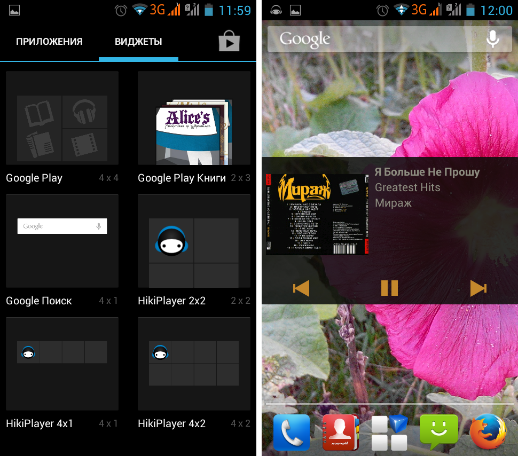Tap the HikiPlayer mascot icon in 2x2 preview
Image resolution: width=518 pixels, height=456 pixels.
tap(171, 241)
